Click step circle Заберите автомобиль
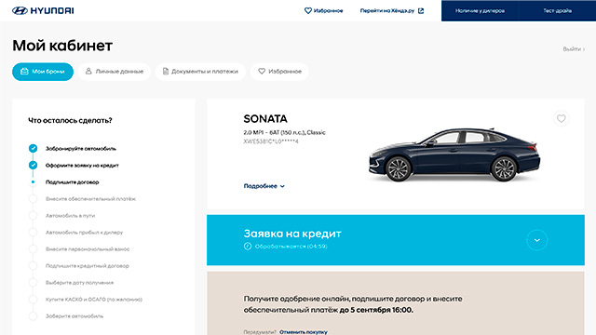The width and height of the screenshot is (596, 335). 34,315
